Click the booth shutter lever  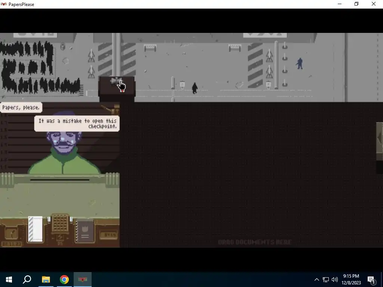coord(111,109)
